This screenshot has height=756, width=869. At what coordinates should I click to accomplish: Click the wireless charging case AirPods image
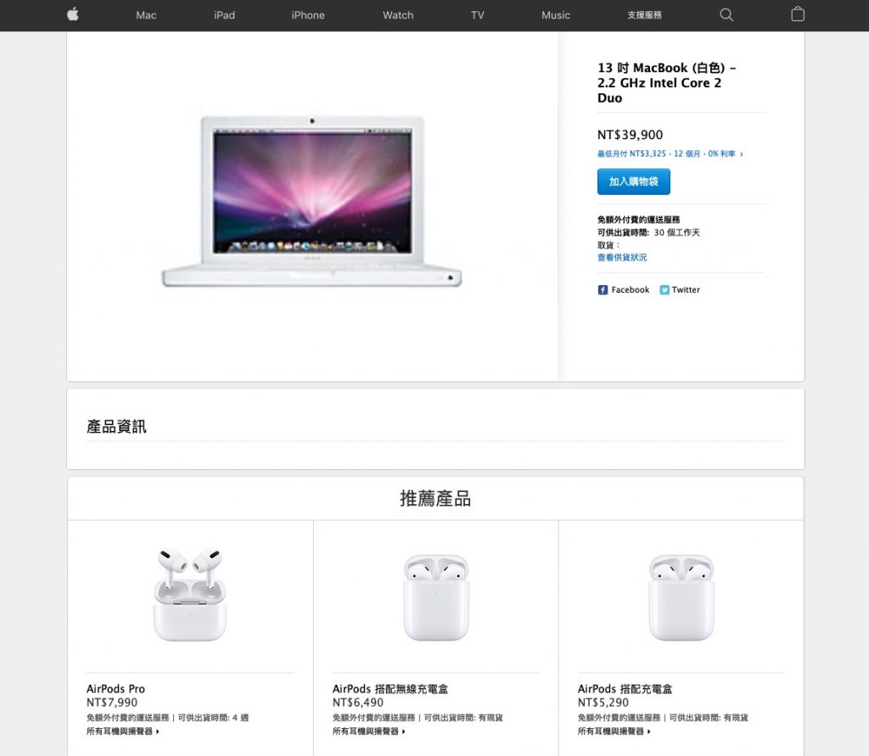tap(436, 597)
